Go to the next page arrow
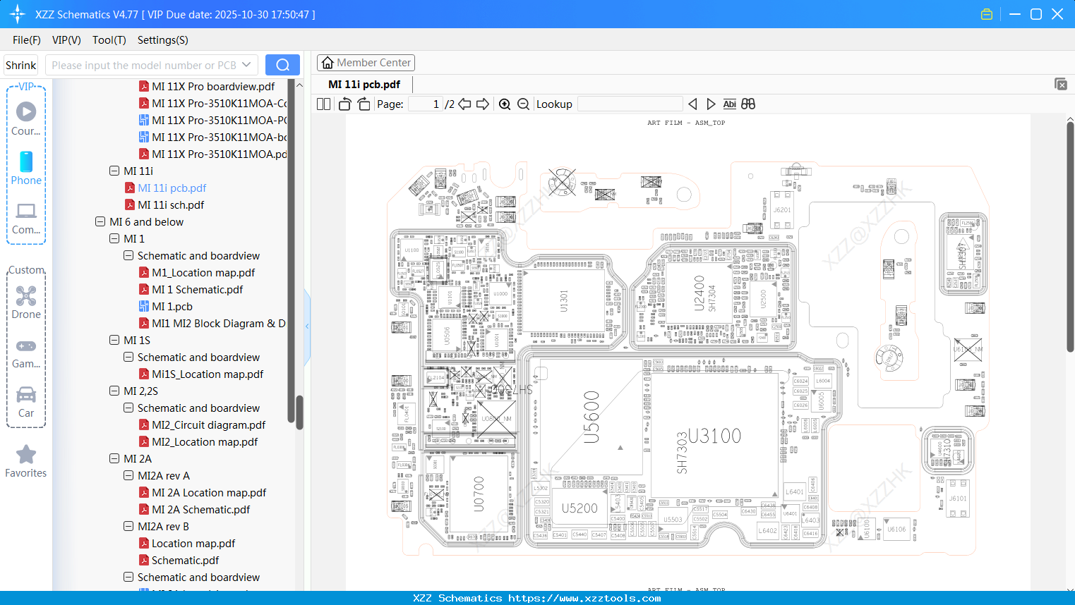The width and height of the screenshot is (1075, 605). coord(483,104)
